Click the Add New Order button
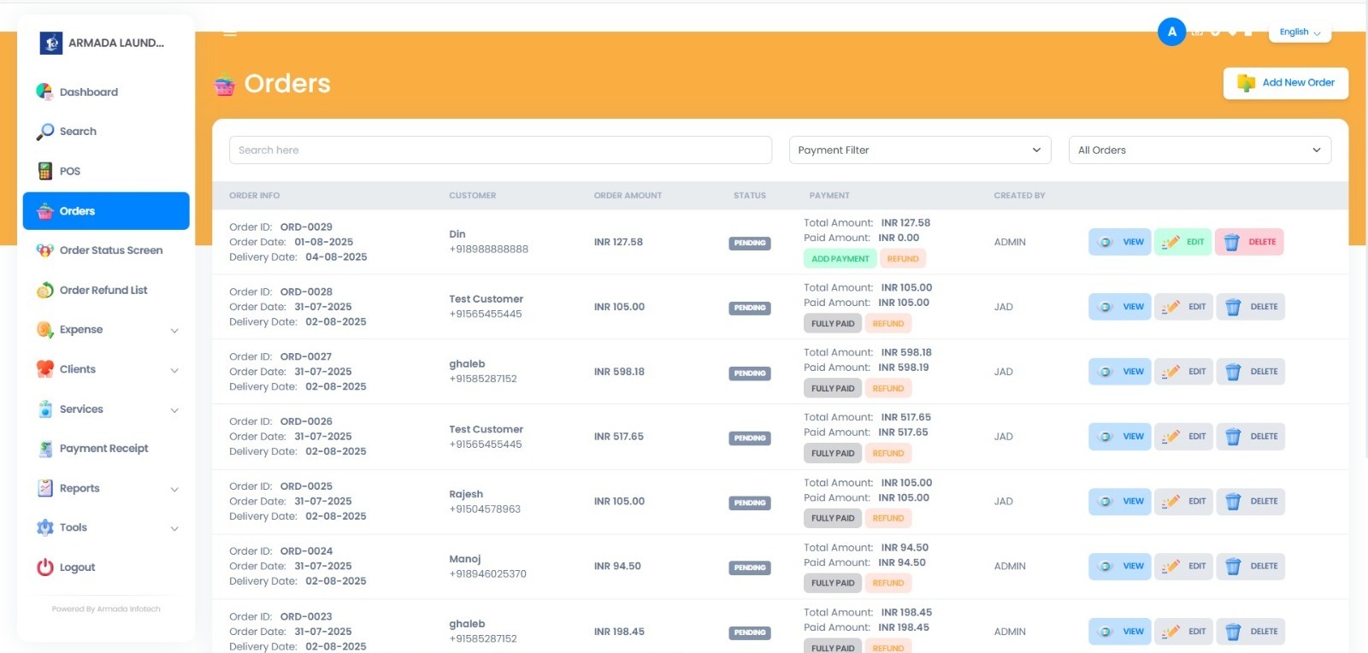1368x653 pixels. 1285,83
